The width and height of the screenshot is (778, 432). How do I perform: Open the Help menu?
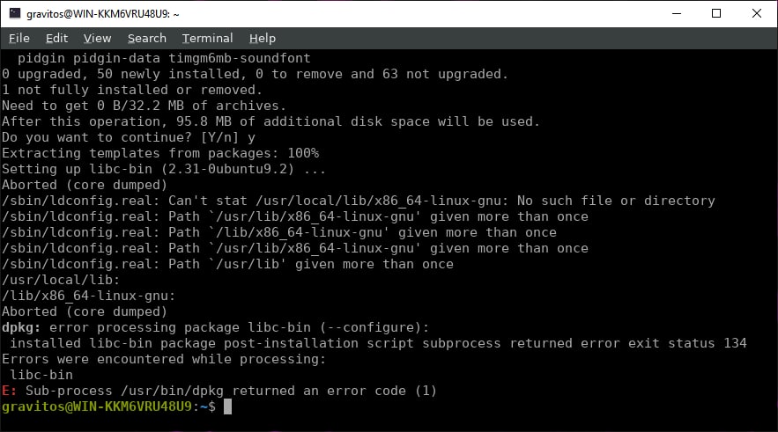pos(263,38)
